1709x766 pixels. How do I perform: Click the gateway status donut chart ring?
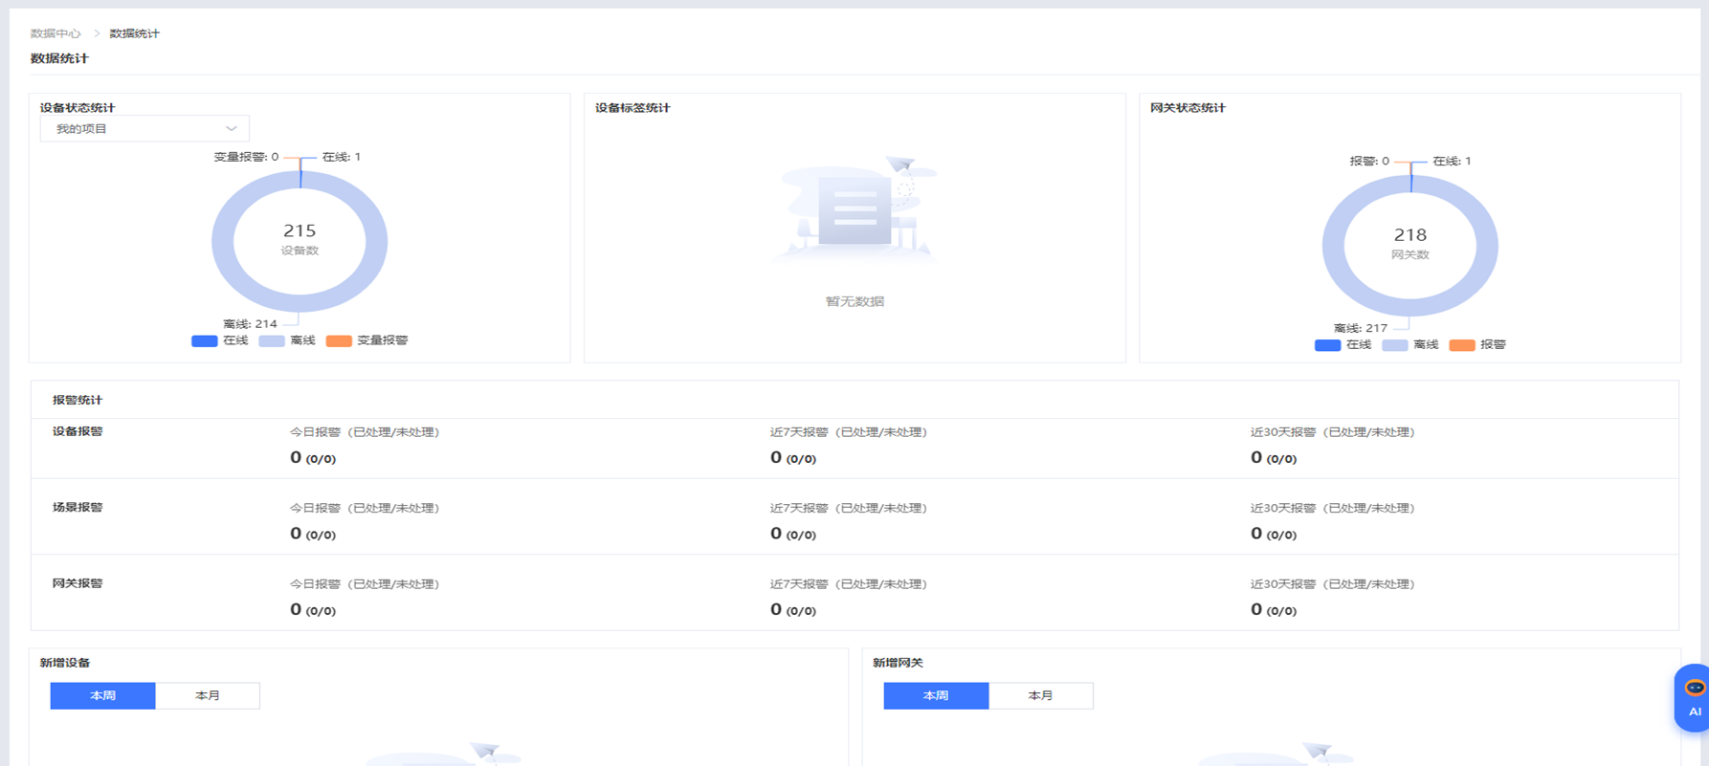1333,246
